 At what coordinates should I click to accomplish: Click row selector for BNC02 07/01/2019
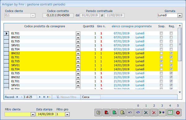(x=7, y=37)
